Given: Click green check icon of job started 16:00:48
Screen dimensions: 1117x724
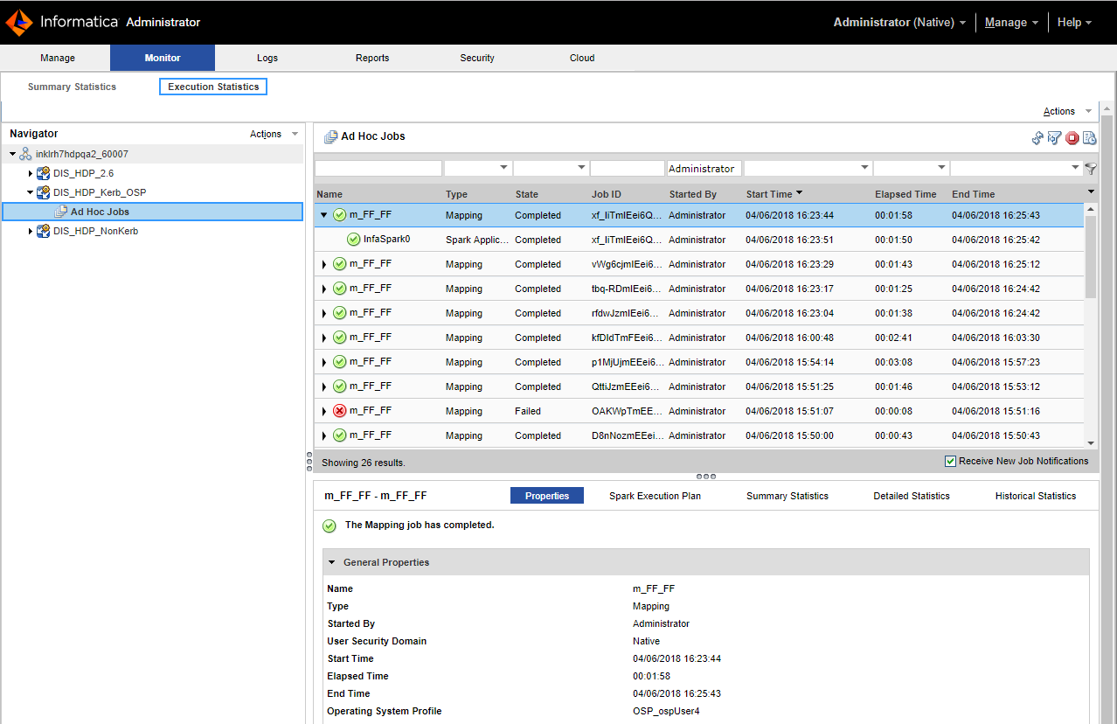Looking at the screenshot, I should (x=340, y=338).
